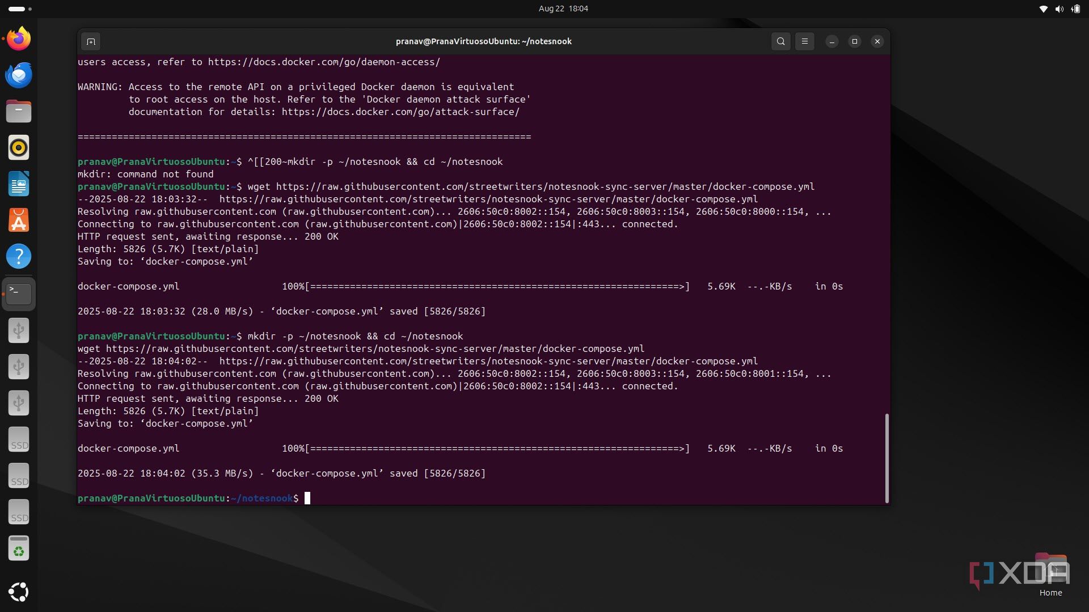
Task: Click the battery status icon
Action: pyautogui.click(x=1075, y=8)
